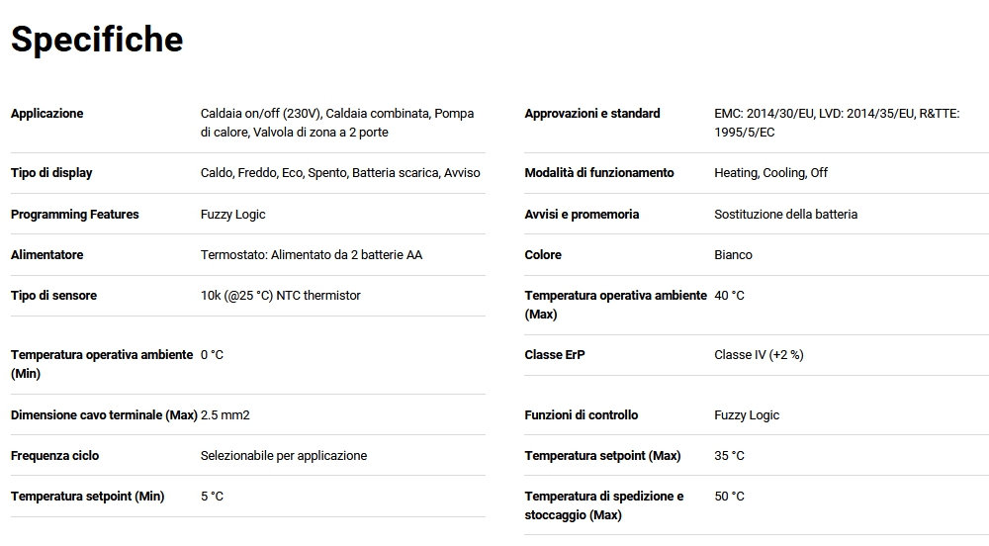Click the Specifiche heading

point(97,40)
